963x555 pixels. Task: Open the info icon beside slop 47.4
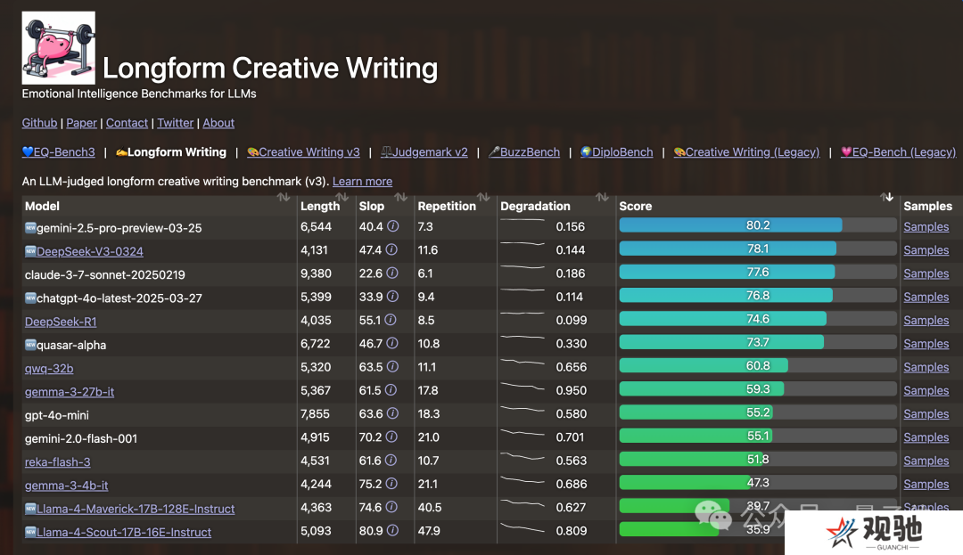click(391, 249)
